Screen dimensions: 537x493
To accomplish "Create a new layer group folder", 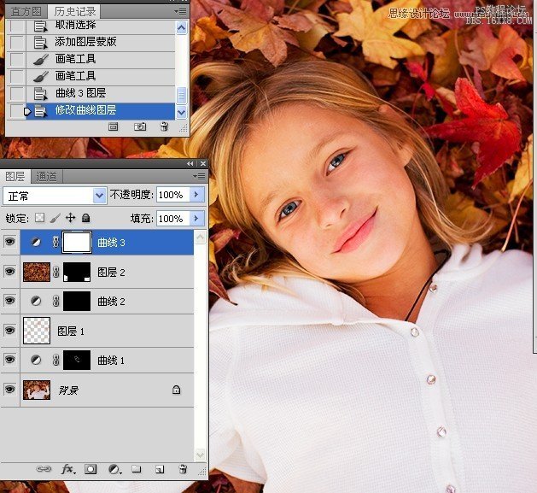I will [137, 469].
